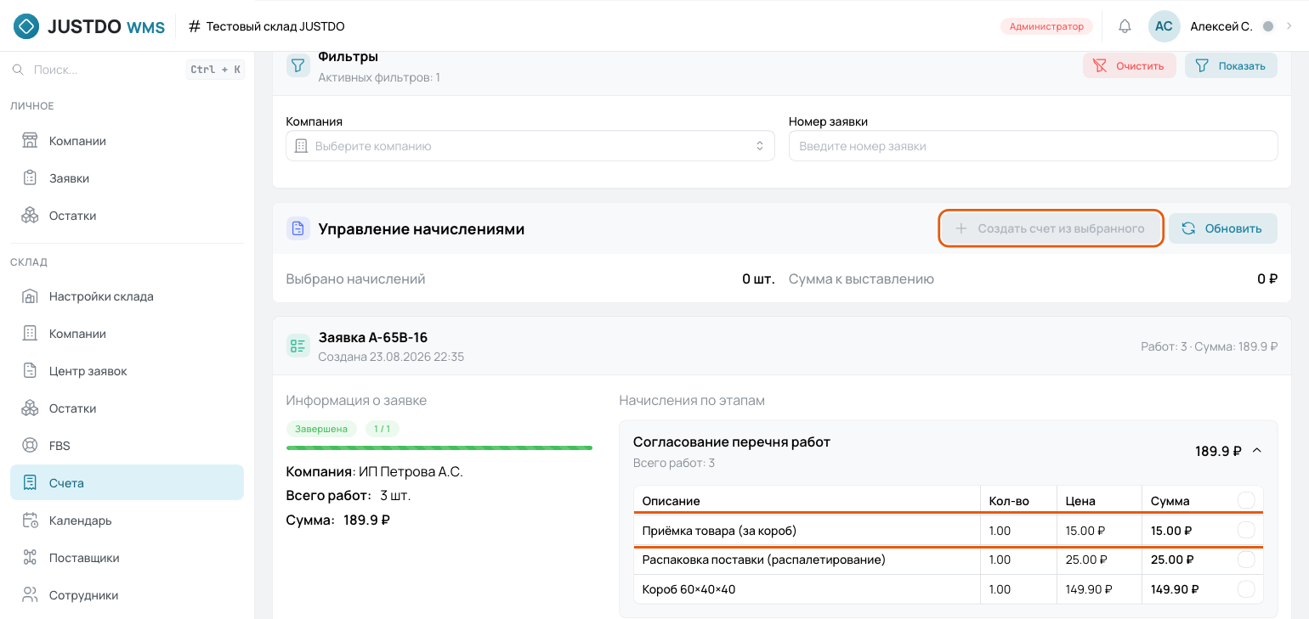This screenshot has width=1309, height=619.
Task: Click the Управление начислениями document icon
Action: coord(297,228)
